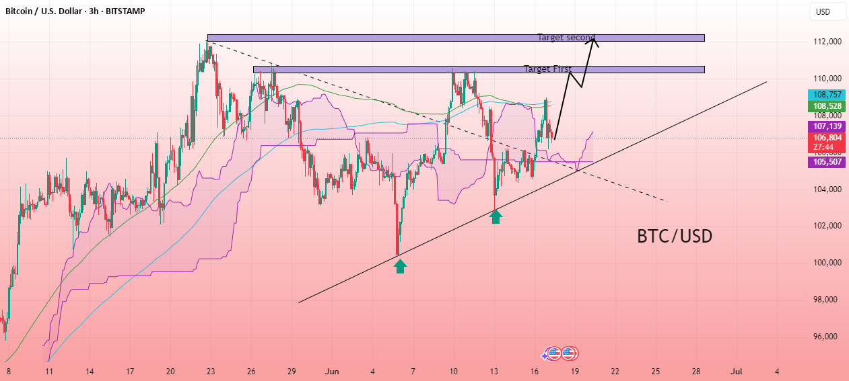Click the BTC/USD text annotation

pos(675,237)
